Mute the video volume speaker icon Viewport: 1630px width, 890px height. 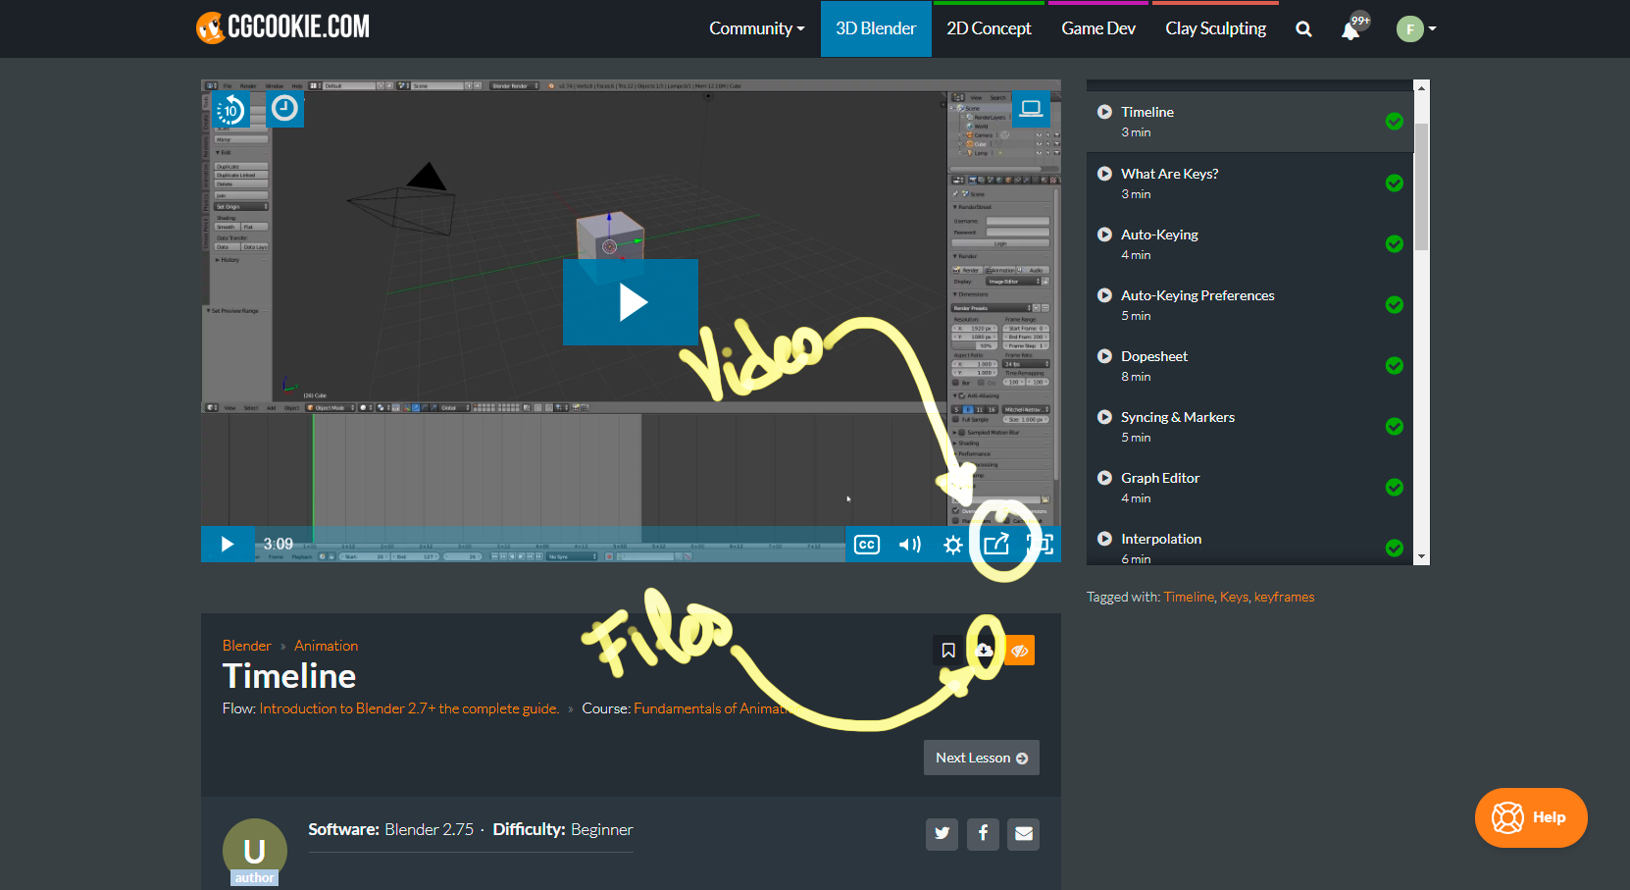[x=910, y=545]
